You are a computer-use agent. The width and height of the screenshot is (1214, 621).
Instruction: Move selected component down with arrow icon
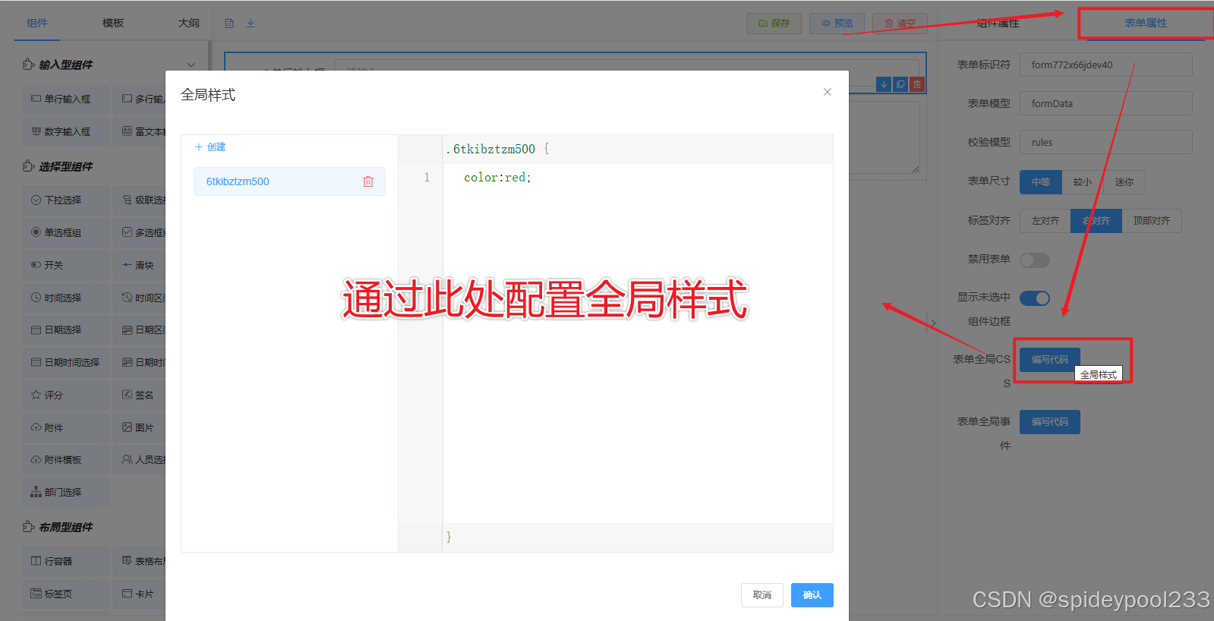884,84
